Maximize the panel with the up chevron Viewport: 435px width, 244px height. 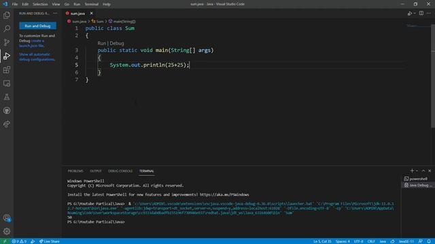coord(423,171)
